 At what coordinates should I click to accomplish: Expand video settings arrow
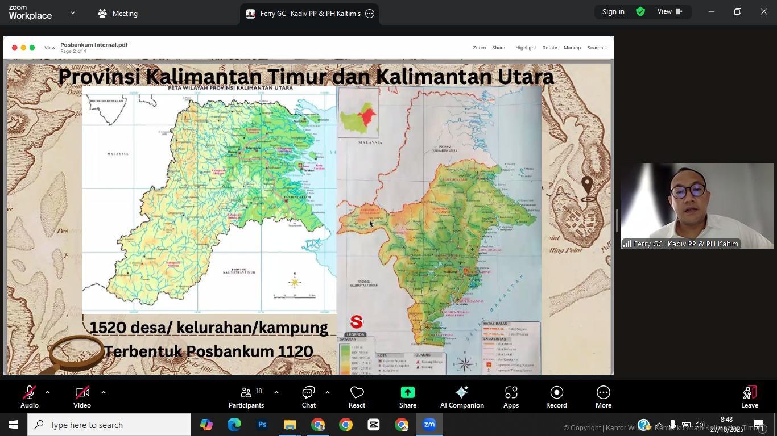click(103, 392)
